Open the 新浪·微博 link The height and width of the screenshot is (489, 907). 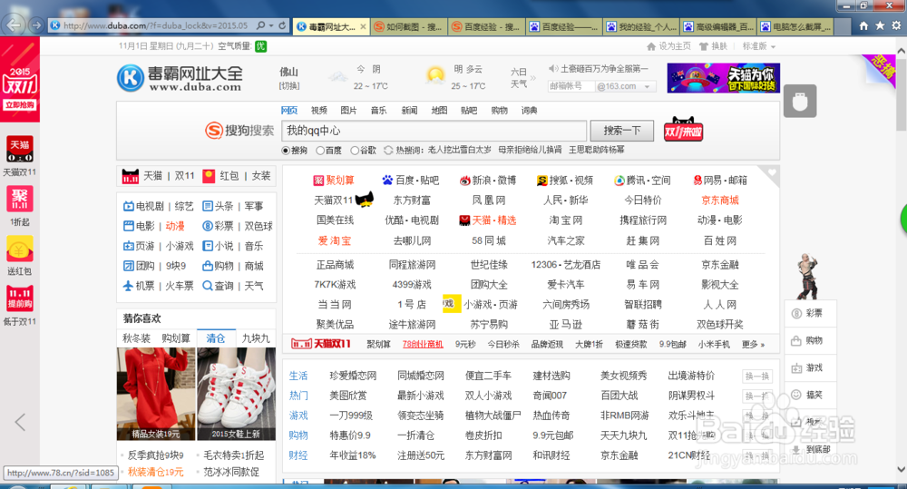488,181
